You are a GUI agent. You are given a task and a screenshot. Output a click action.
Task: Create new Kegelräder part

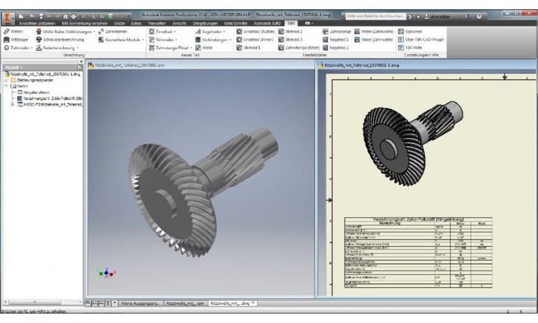[x=209, y=32]
